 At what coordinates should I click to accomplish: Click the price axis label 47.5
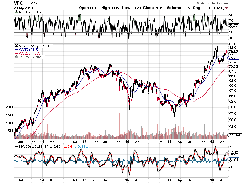tap(233, 114)
